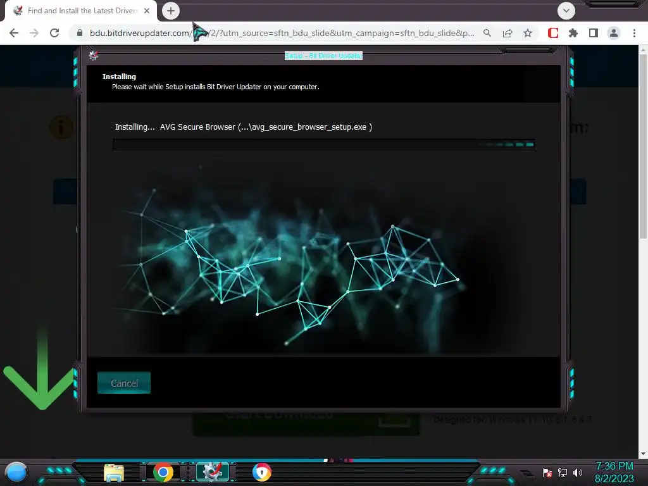The height and width of the screenshot is (486, 648).
Task: Close the Find and Install the Latest Drivers tab
Action: click(x=147, y=11)
